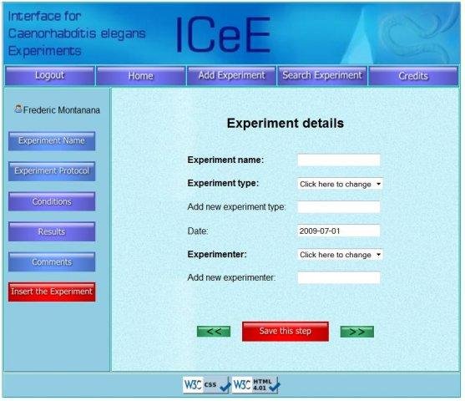Select Conditions sidebar step
Viewport: 465px width, 401px height.
point(52,201)
